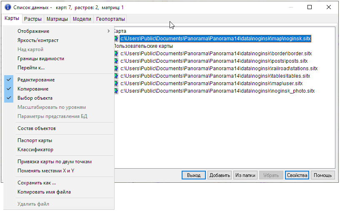Close the data list window

click(329, 7)
